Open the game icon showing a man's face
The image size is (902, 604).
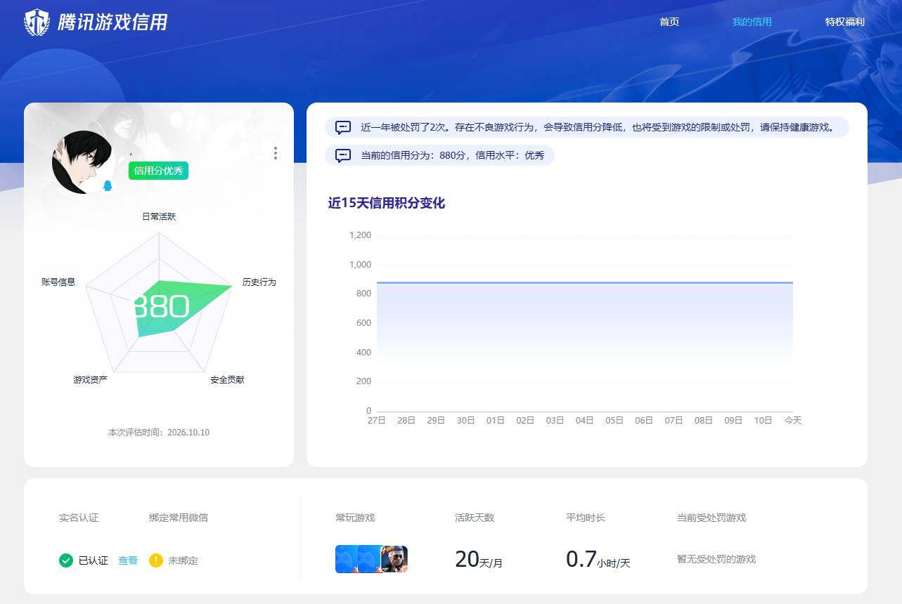tap(394, 559)
